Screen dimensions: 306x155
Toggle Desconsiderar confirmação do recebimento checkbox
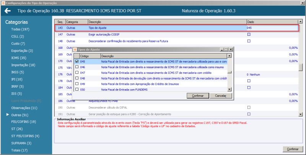pyautogui.click(x=249, y=41)
